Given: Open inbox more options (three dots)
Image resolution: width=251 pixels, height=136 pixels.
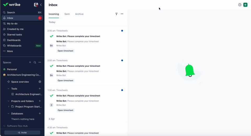Looking at the screenshot, I should (122, 14).
